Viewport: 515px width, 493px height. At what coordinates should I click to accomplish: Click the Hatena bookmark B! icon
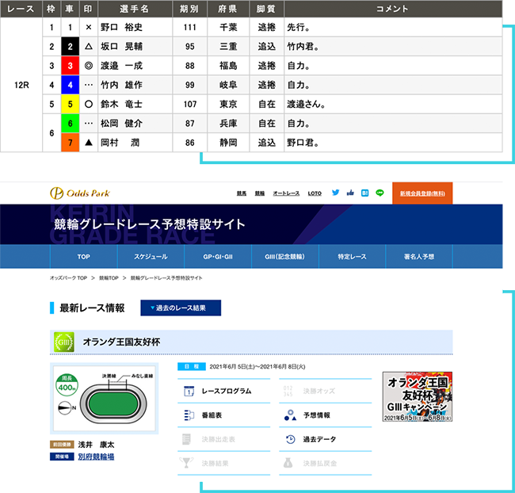[x=364, y=193]
